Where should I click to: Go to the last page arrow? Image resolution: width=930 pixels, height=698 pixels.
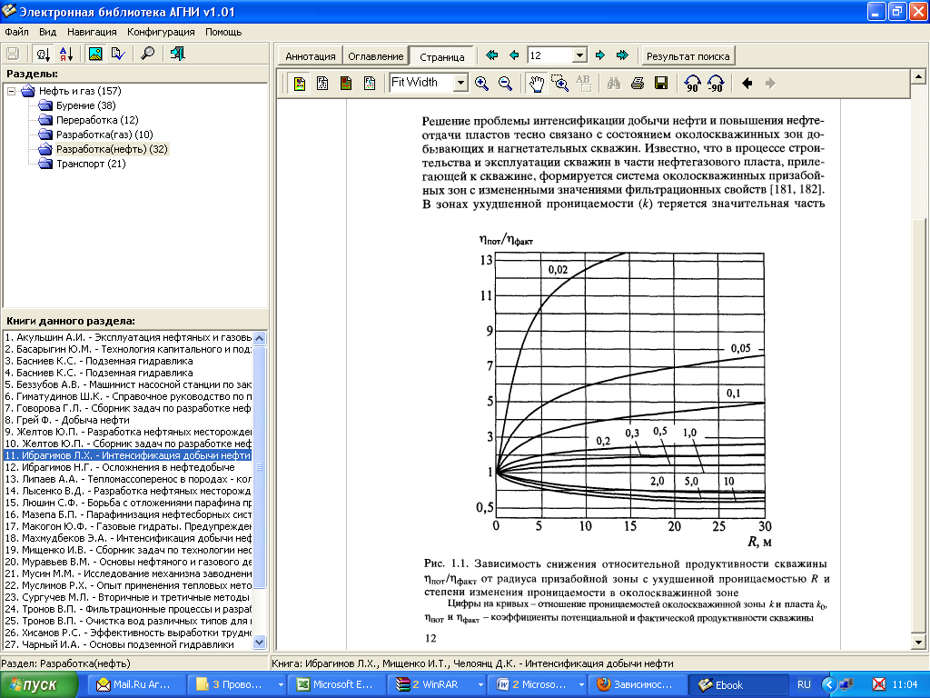coord(622,55)
